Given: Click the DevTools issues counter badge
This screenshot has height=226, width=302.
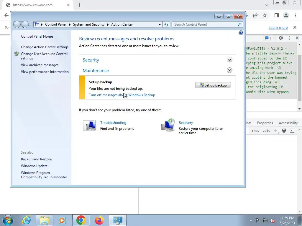Looking at the screenshot, I should pyautogui.click(x=268, y=38).
